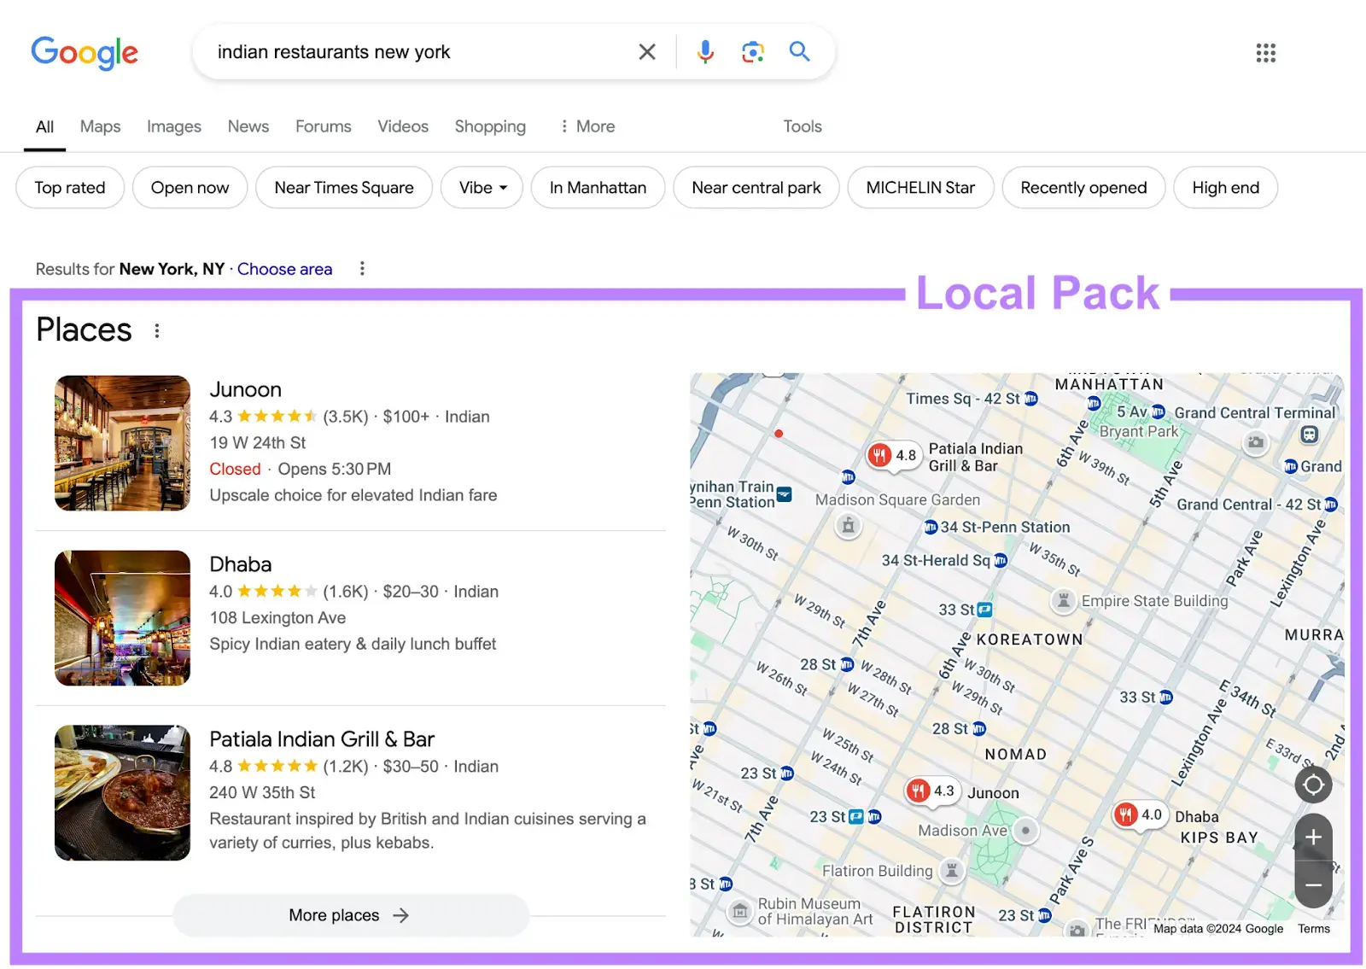The image size is (1366, 969).
Task: Open the Google apps grid
Action: click(1265, 53)
